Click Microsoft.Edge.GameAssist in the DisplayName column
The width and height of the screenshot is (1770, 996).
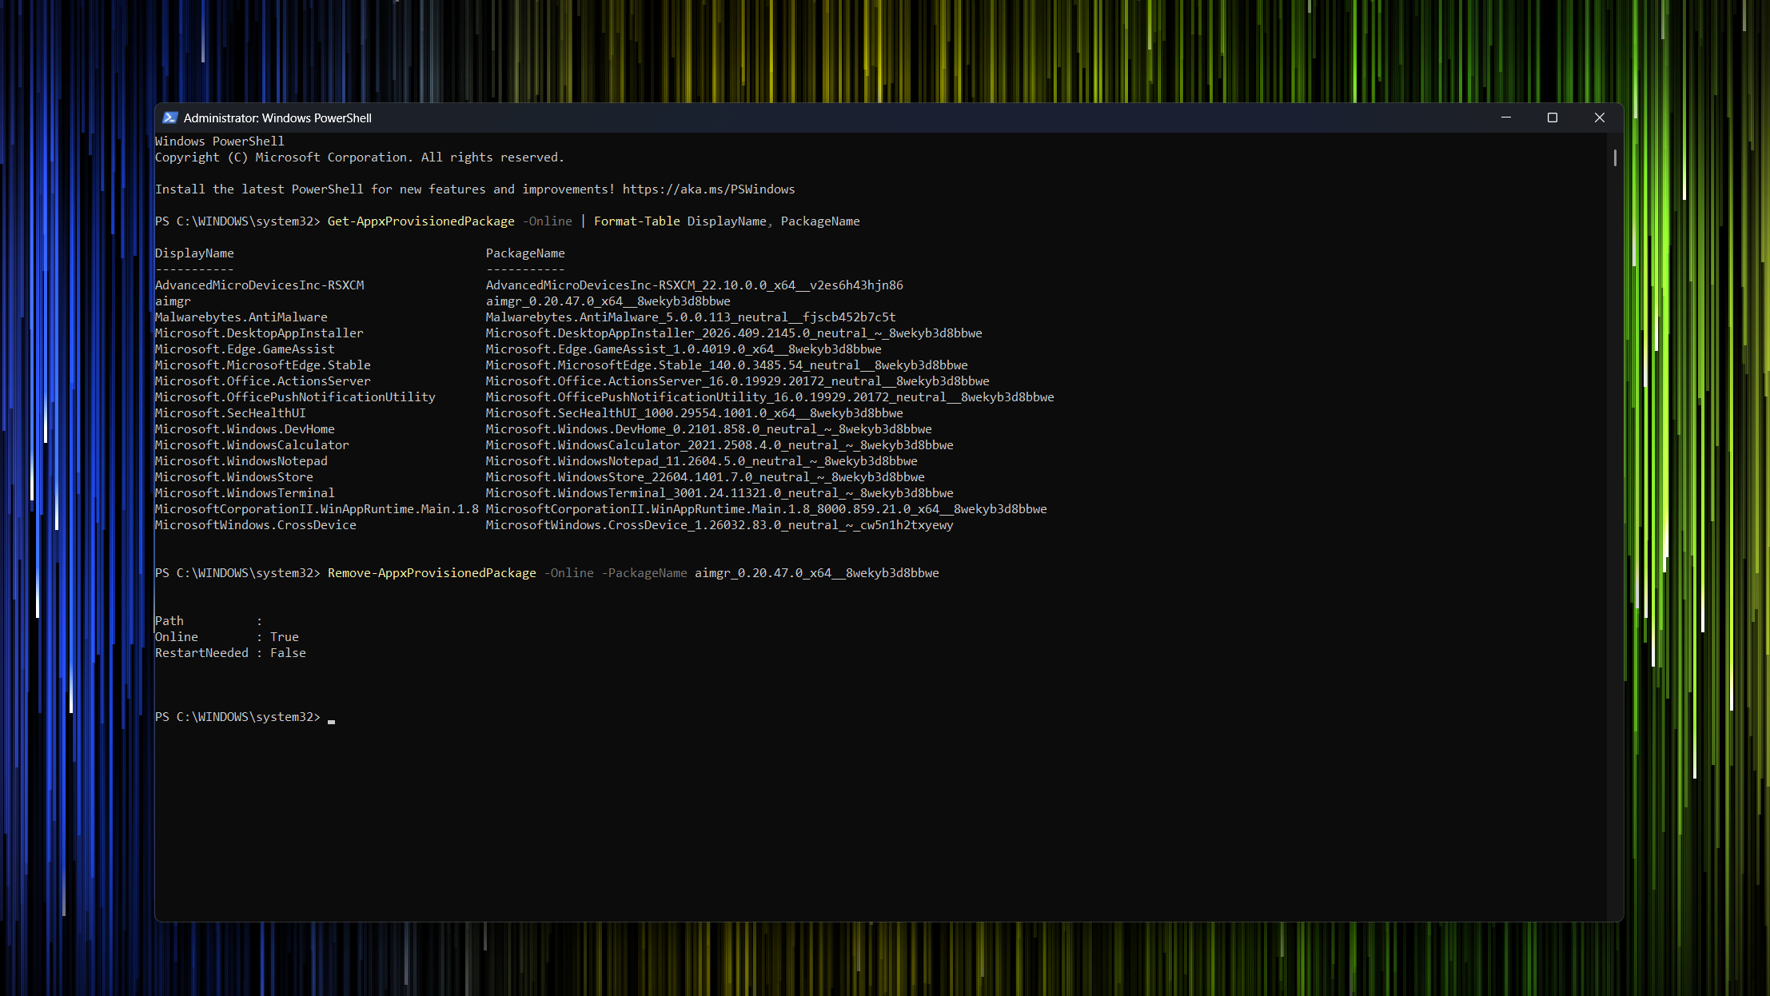245,349
